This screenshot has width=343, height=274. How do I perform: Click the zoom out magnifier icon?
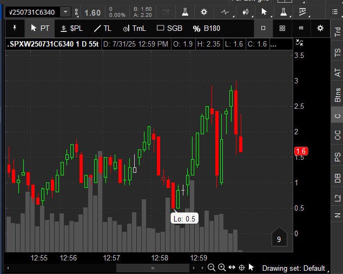211,267
